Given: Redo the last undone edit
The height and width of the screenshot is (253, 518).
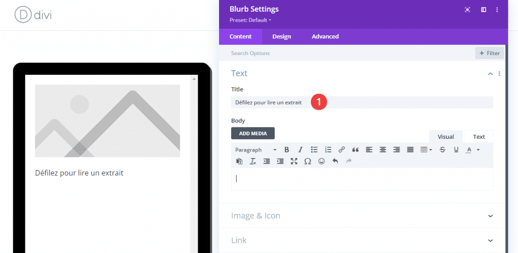Looking at the screenshot, I should coord(349,161).
